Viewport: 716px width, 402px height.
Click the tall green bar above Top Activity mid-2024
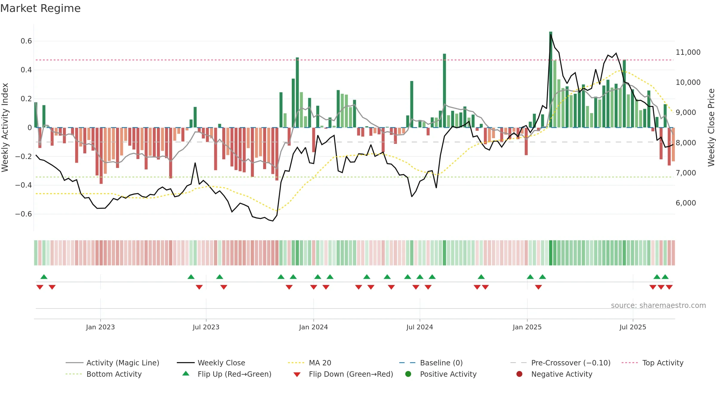tap(445, 91)
